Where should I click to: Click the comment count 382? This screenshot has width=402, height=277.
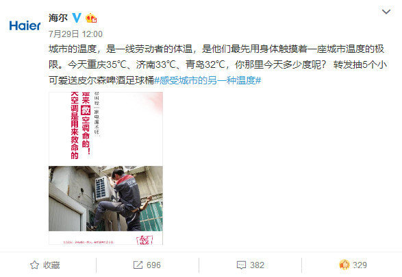pos(257,265)
